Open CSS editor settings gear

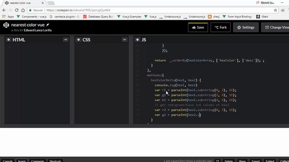click(x=79, y=40)
